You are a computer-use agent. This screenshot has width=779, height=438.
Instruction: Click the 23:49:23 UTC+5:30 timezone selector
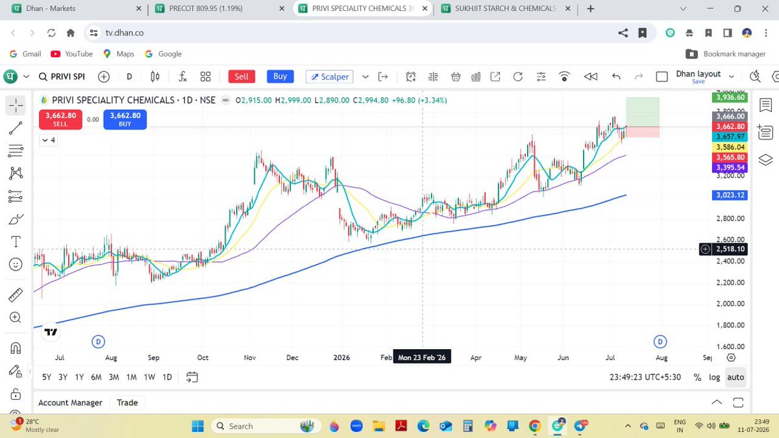pos(645,377)
